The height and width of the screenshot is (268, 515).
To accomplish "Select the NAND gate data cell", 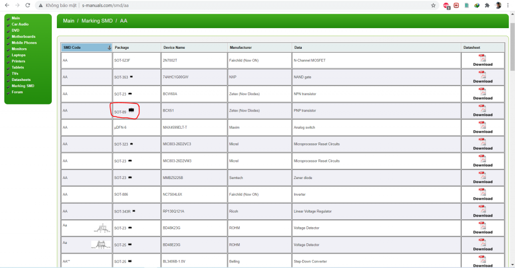I will pos(376,77).
